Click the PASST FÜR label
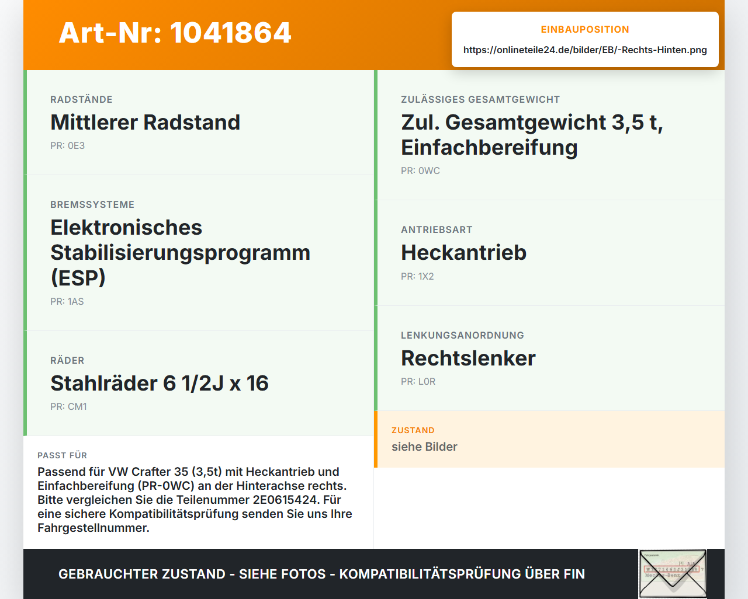 tap(62, 455)
